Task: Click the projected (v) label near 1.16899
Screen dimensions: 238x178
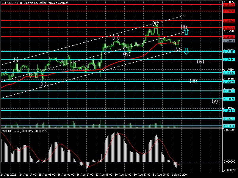Action: click(215, 101)
